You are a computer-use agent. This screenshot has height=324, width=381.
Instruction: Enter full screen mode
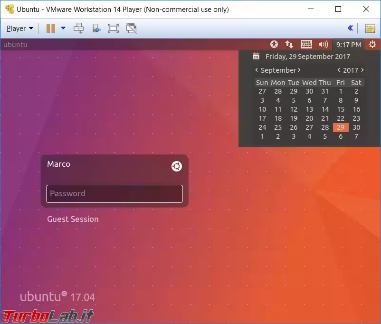(x=113, y=28)
